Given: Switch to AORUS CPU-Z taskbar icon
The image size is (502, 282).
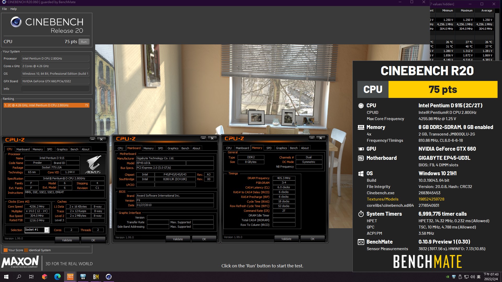Looking at the screenshot, I should coord(70,277).
